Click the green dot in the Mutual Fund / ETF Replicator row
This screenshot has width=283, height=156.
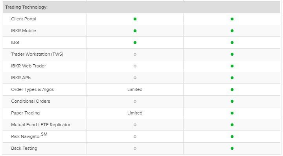click(232, 125)
